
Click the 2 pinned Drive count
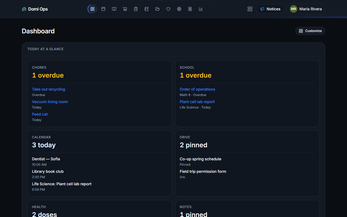194,145
